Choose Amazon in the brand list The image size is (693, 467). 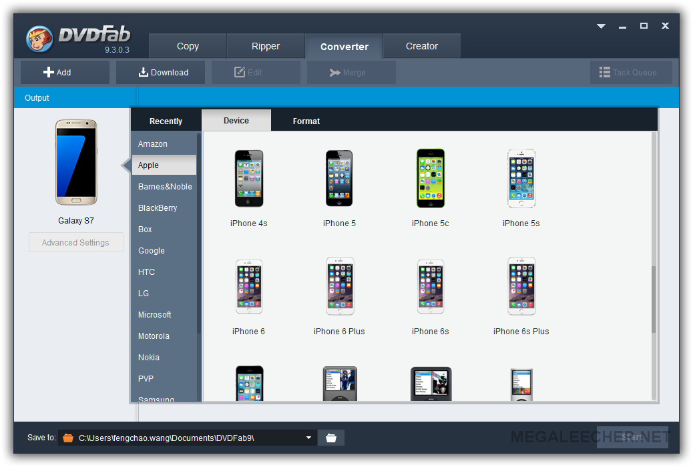164,144
